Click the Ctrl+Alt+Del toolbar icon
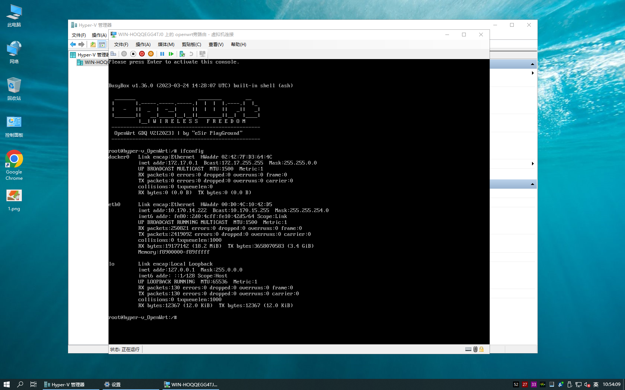 tap(113, 54)
